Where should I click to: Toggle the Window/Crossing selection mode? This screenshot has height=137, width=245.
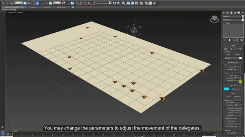(37, 3)
